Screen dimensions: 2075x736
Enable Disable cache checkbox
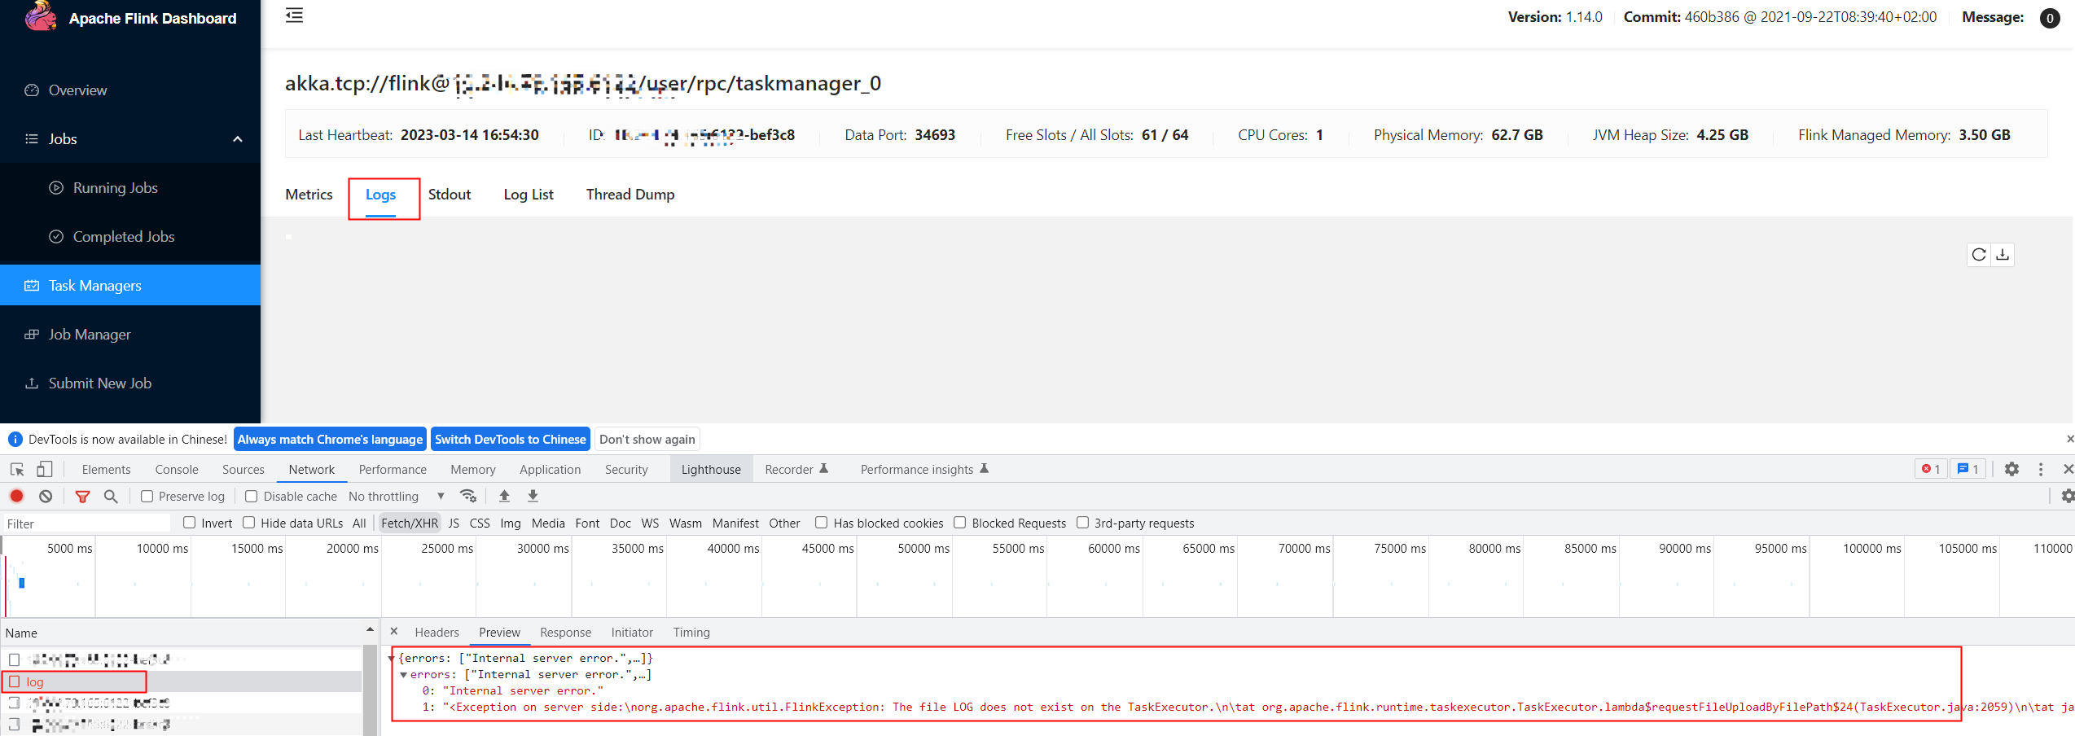[252, 496]
